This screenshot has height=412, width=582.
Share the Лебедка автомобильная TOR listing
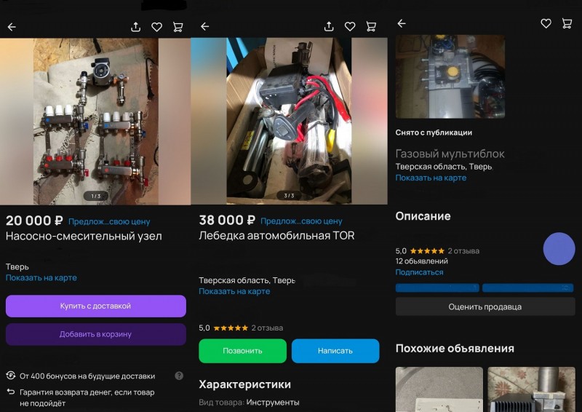point(329,26)
